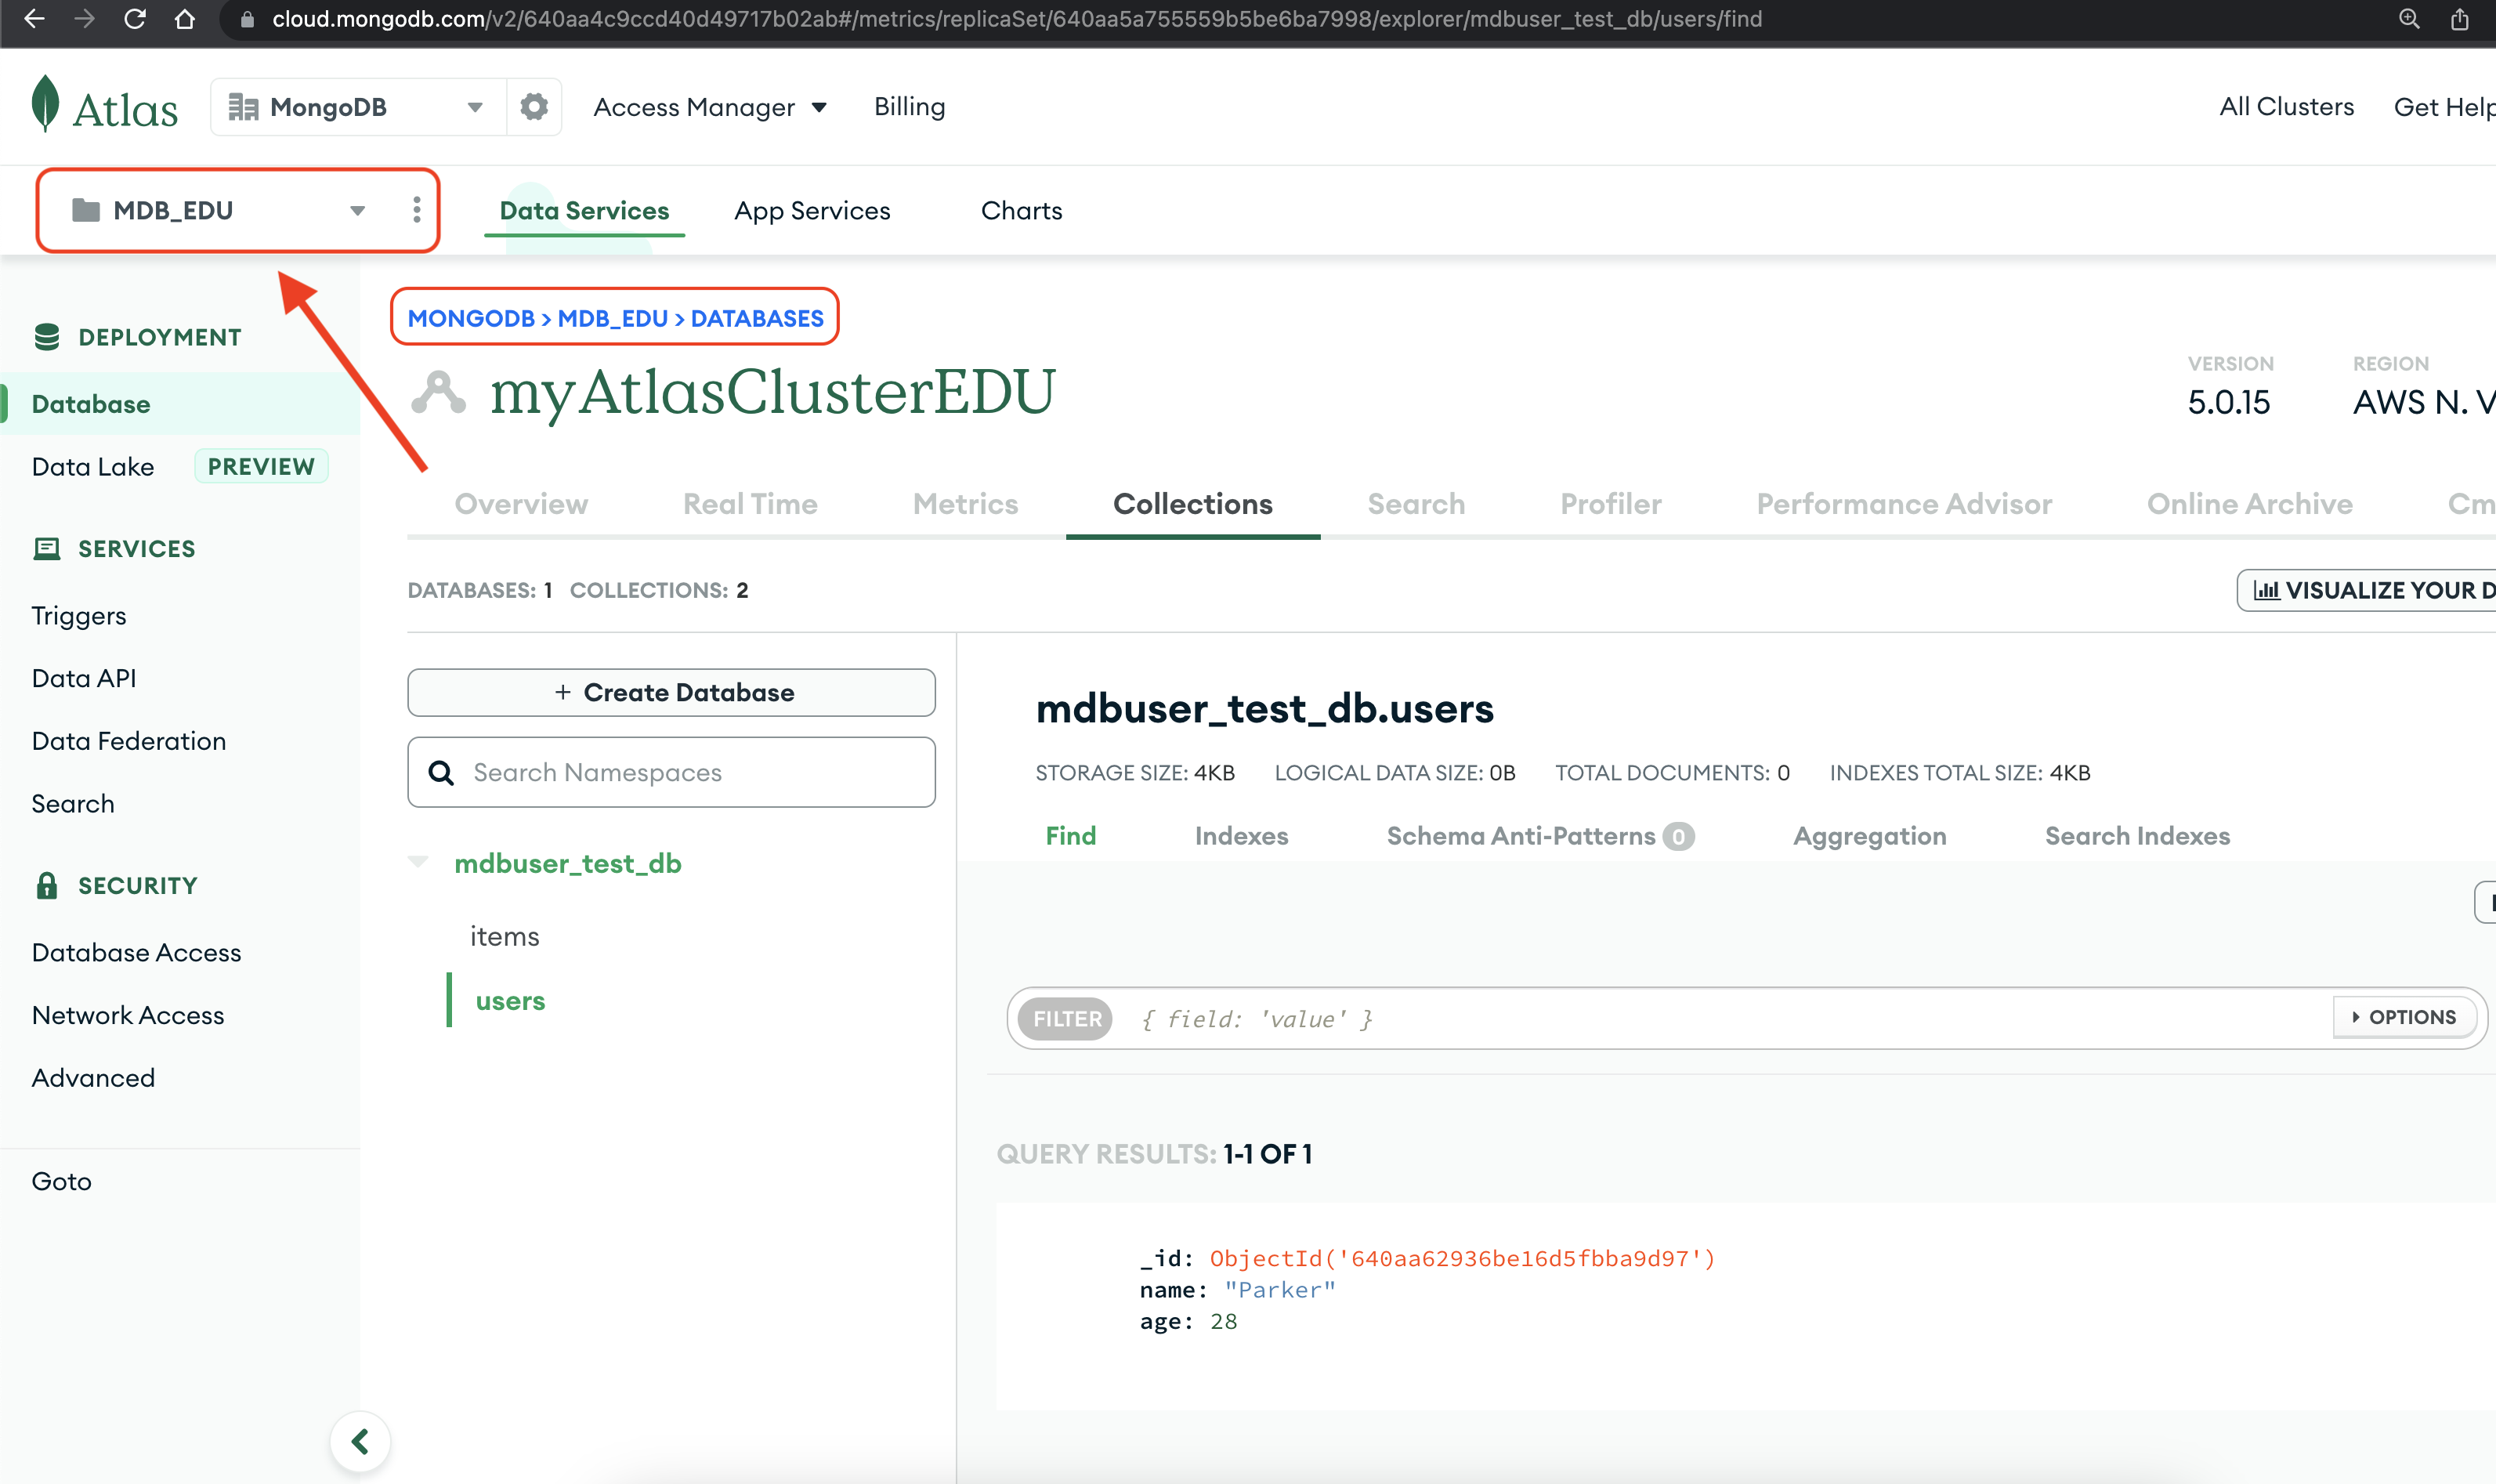Image resolution: width=2496 pixels, height=1484 pixels.
Task: Collapse sidebar with the chevron arrow button
Action: point(360,1441)
